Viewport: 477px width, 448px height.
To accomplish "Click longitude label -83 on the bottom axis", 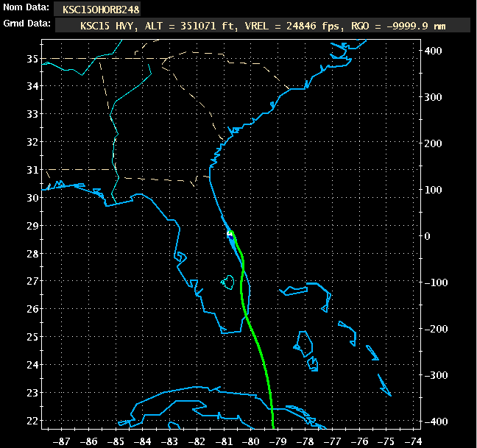I will coord(169,441).
